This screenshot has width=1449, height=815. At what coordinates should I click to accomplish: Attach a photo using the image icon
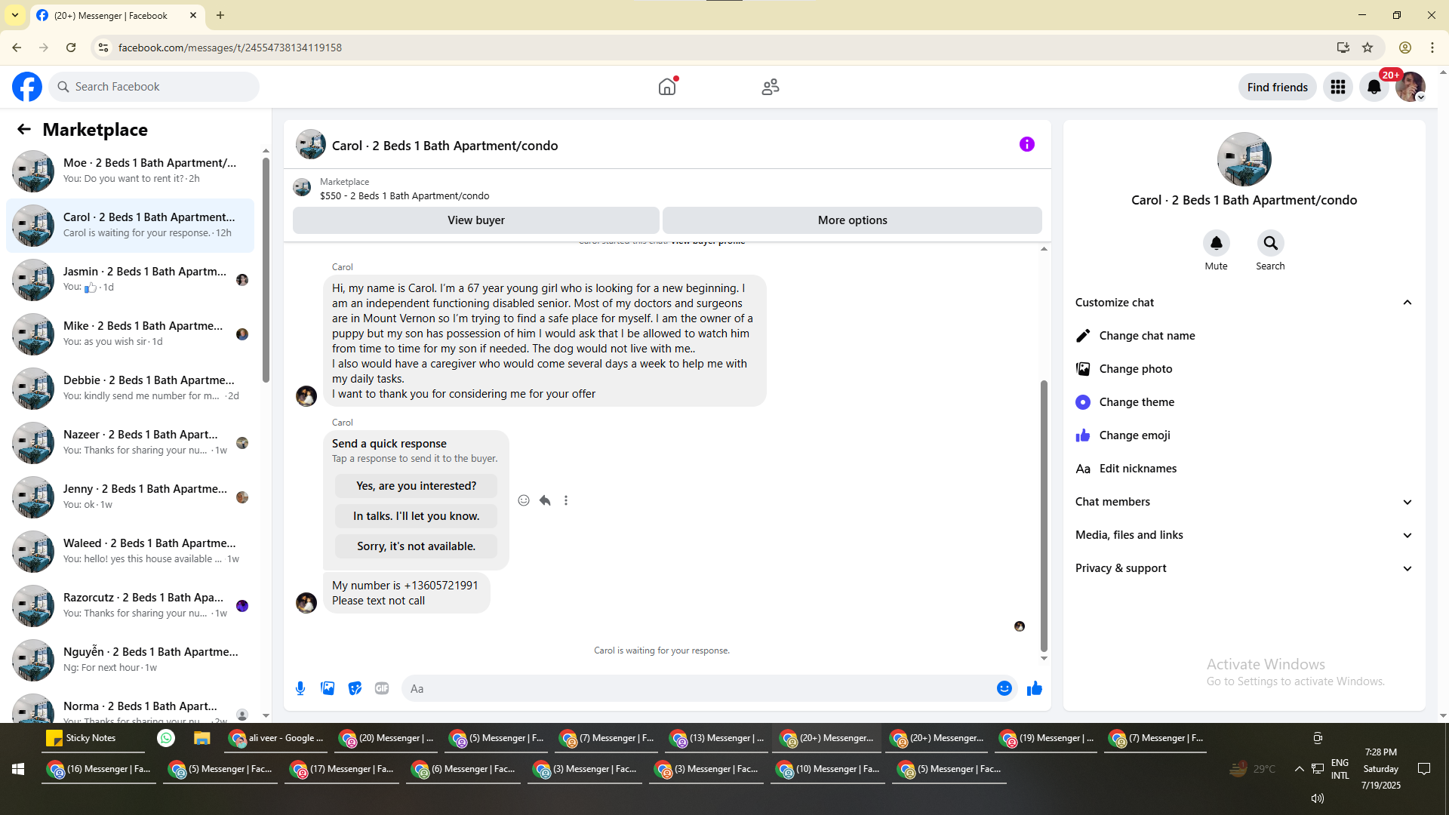click(x=328, y=688)
